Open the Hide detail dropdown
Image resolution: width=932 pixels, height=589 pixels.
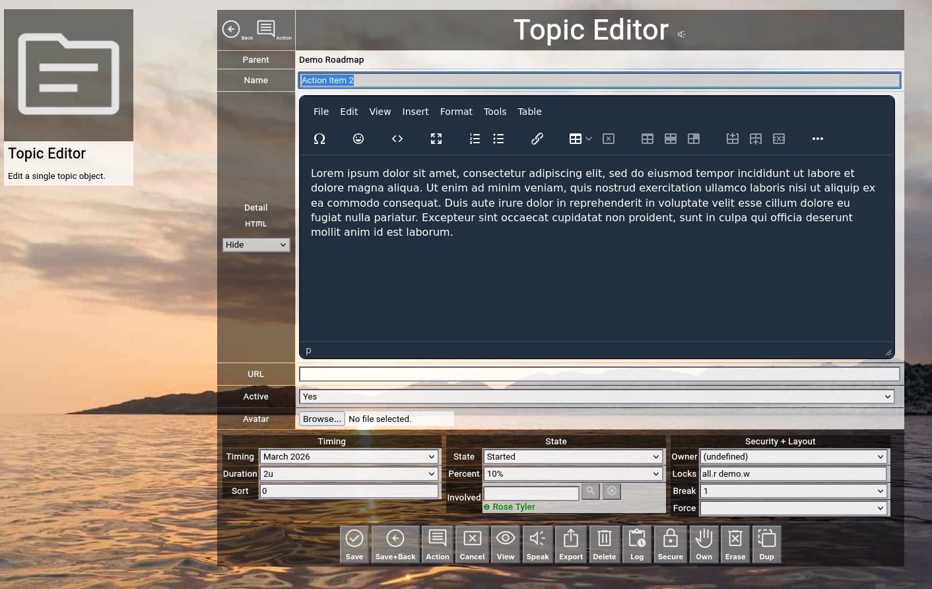tap(256, 245)
